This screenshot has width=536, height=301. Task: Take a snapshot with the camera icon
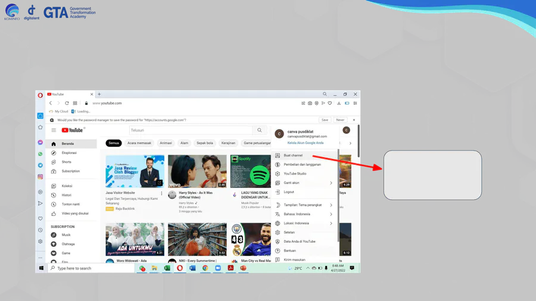click(310, 104)
